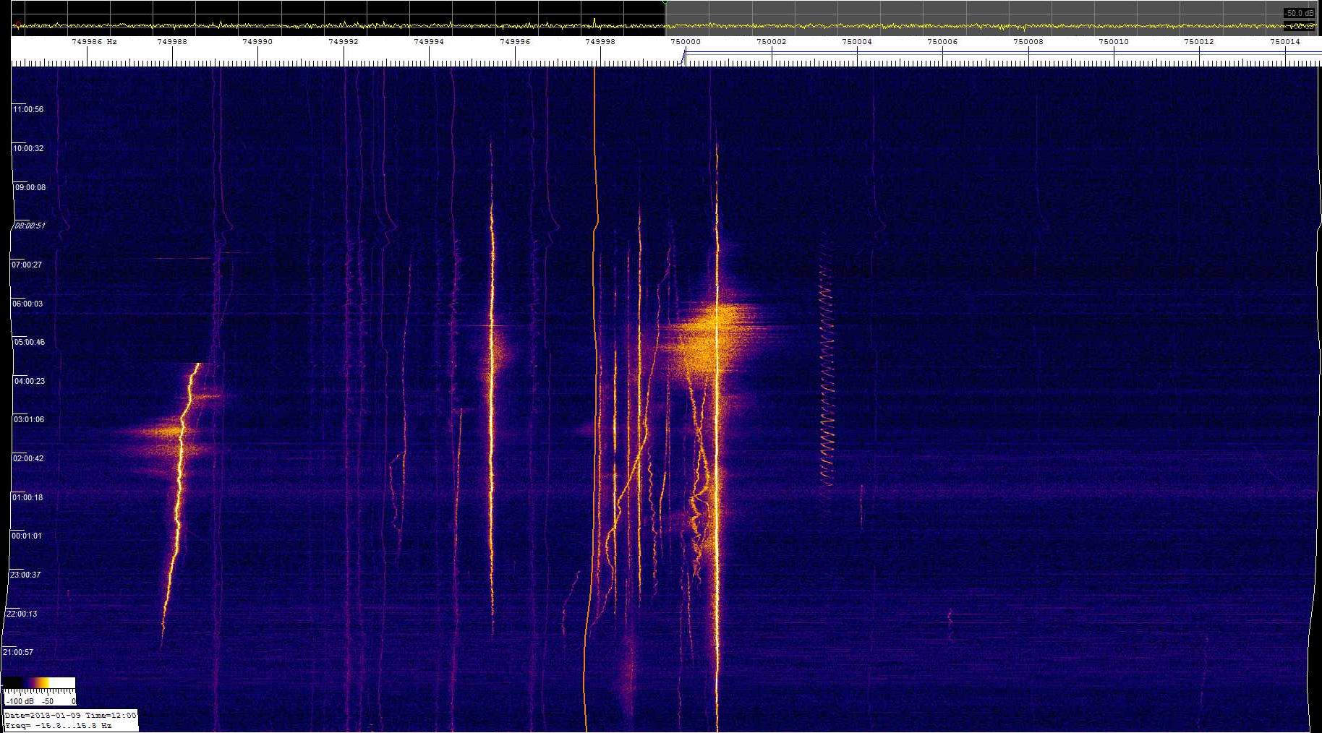
Task: Click the 749996 frequency tick label
Action: coord(515,42)
